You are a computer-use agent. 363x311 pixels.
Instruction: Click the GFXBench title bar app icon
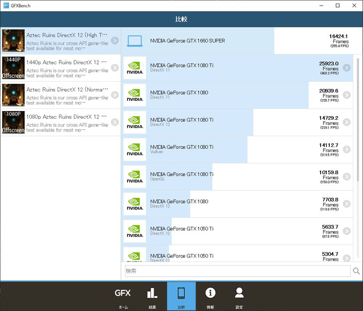pos(6,6)
